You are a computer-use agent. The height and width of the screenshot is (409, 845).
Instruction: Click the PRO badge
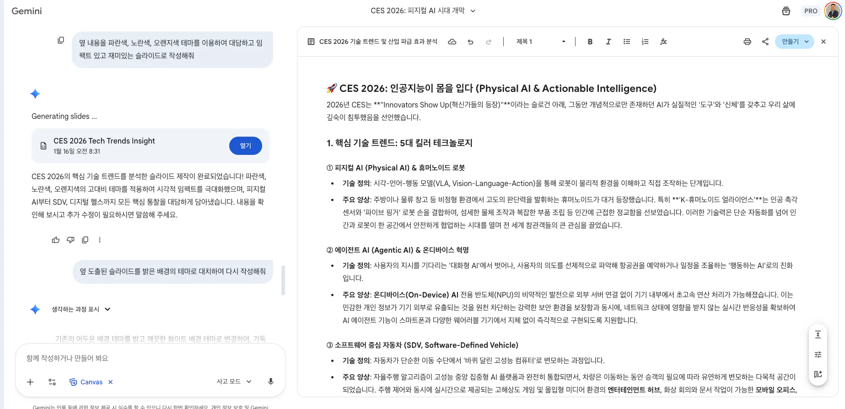point(811,11)
